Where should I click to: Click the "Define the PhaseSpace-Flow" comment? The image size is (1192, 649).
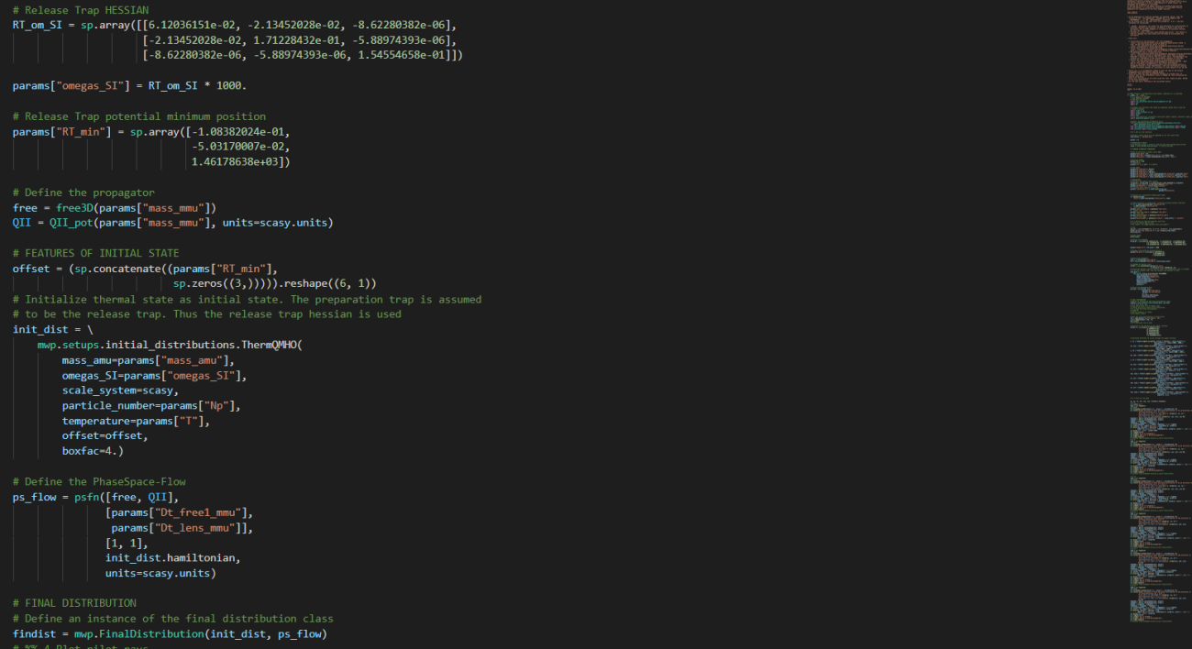pyautogui.click(x=99, y=481)
